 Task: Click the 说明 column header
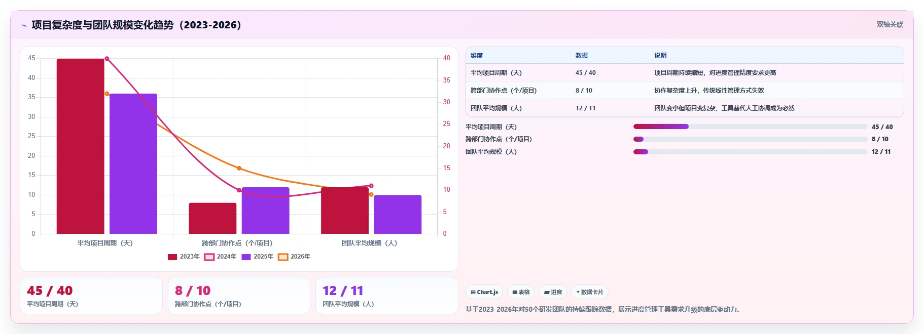pyautogui.click(x=660, y=56)
